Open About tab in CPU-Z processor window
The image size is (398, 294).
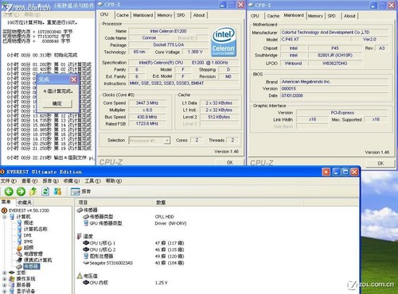[x=199, y=15]
